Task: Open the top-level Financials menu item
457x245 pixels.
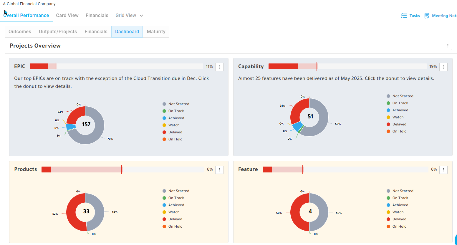Action: tap(97, 15)
